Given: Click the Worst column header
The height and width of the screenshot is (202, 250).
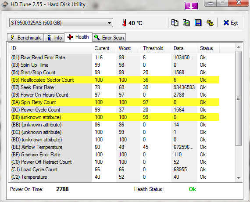Looking at the screenshot, I should coord(128,48).
